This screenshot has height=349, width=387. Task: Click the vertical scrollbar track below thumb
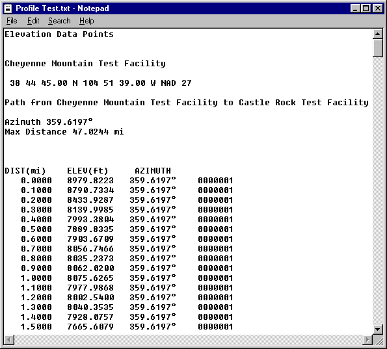coord(377,190)
